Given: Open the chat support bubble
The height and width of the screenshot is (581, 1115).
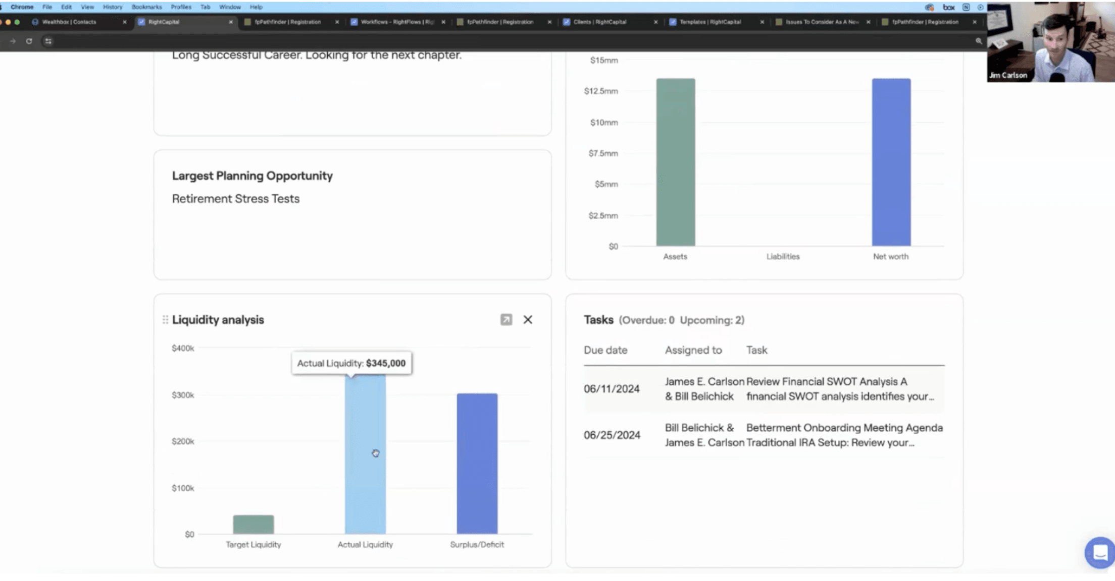Looking at the screenshot, I should 1100,553.
